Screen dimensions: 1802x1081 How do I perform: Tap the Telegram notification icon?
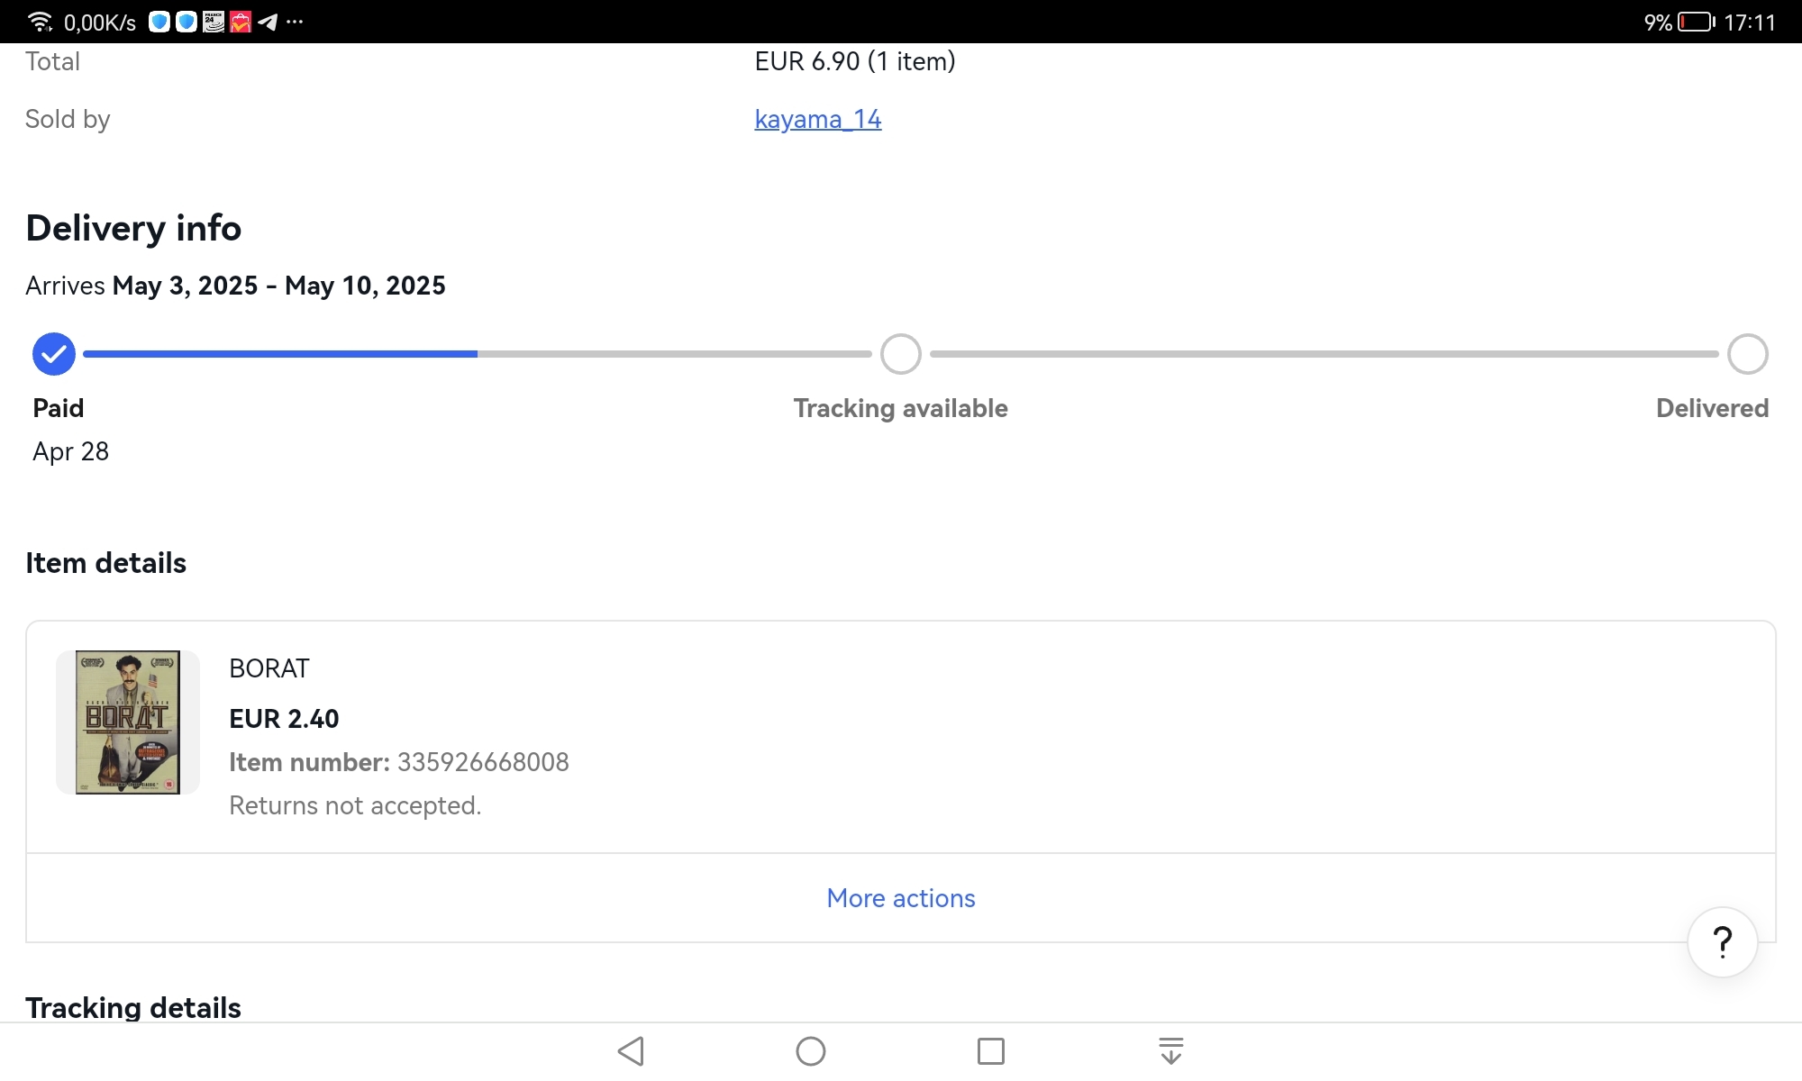point(268,22)
